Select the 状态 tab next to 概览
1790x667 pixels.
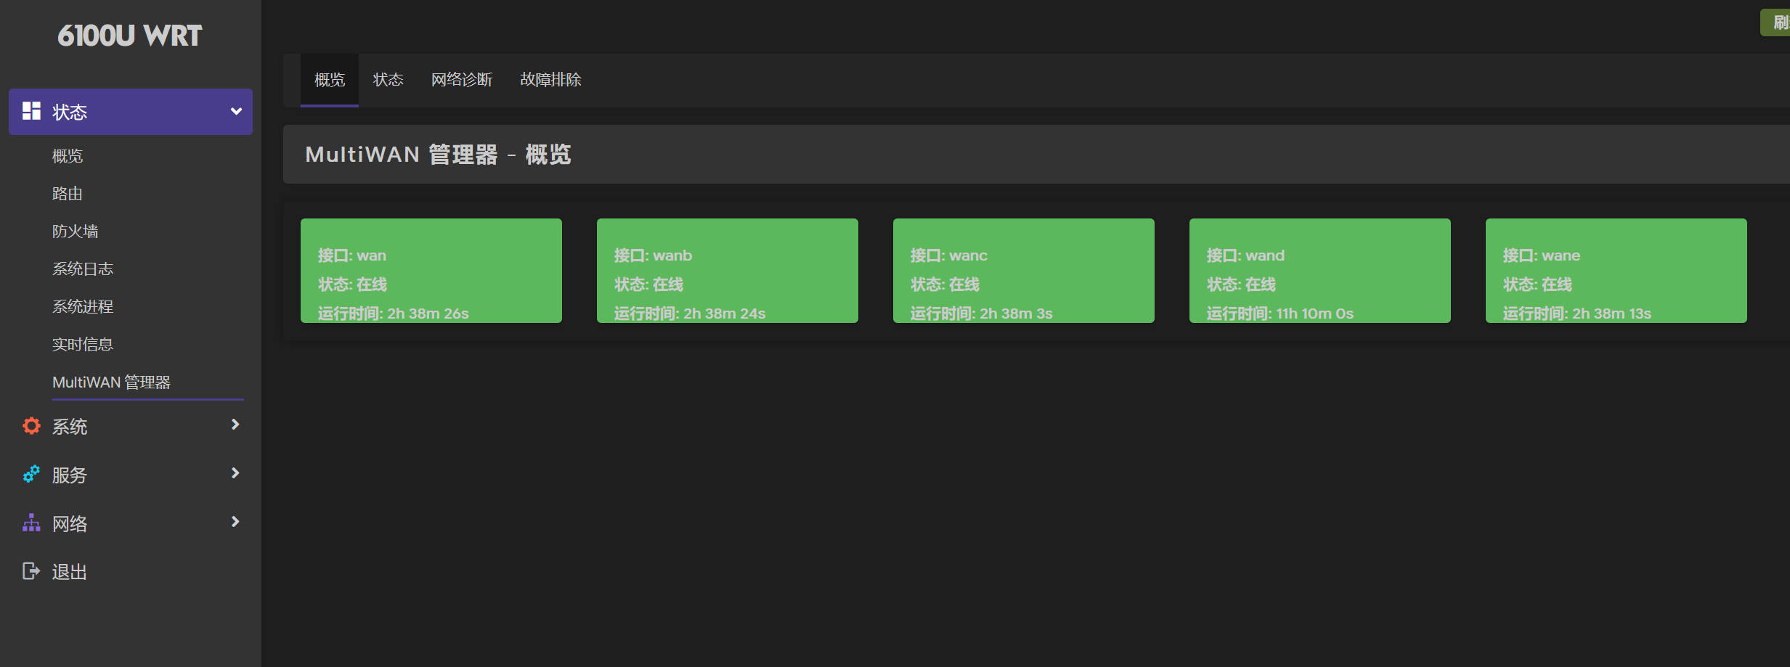[388, 80]
